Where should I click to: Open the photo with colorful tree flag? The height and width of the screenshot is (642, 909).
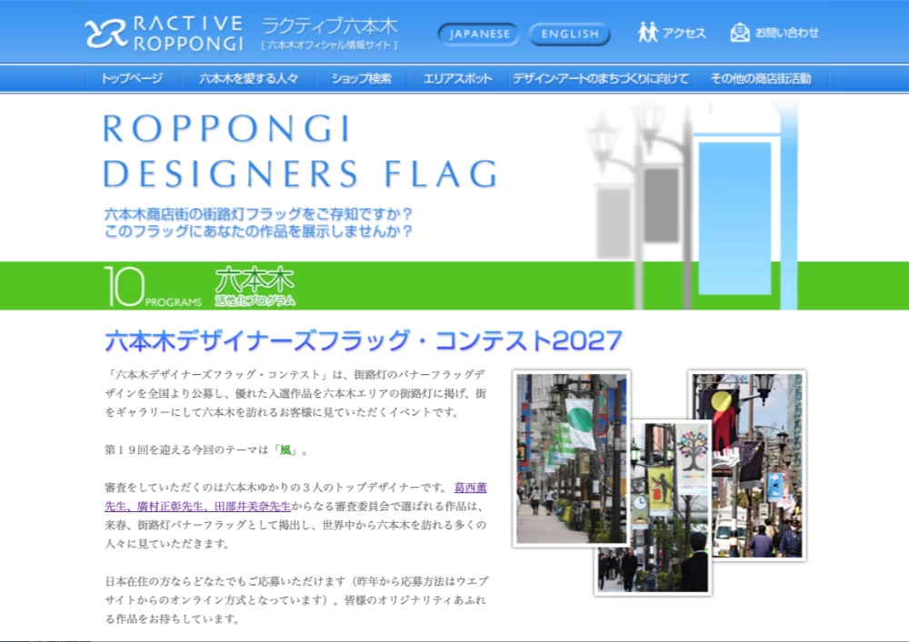(653, 507)
